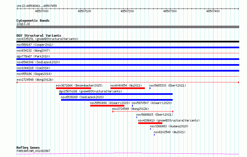Select nsv6546306 (Sedlazeck2020) label
247x157 pixels.
[38, 62]
